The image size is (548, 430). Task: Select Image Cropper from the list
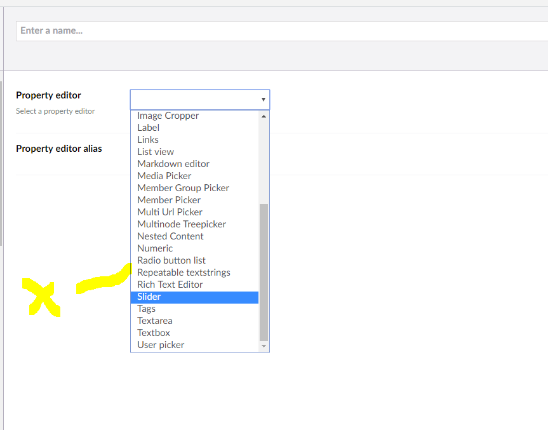tap(195, 116)
